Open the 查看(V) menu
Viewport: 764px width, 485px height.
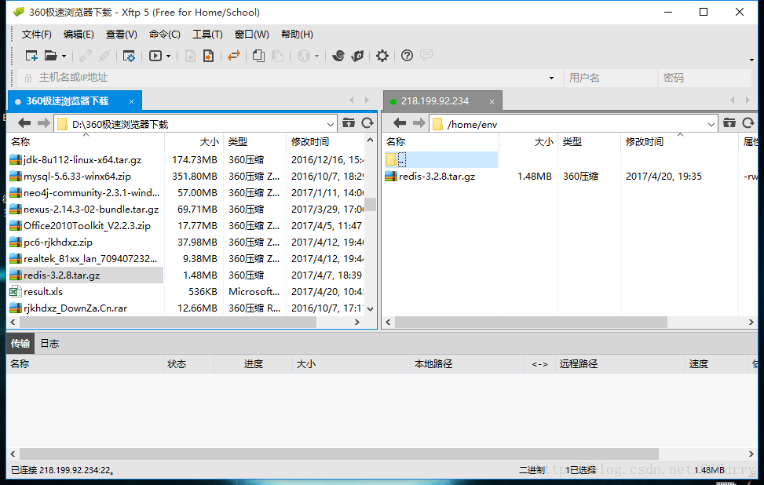pyautogui.click(x=122, y=35)
